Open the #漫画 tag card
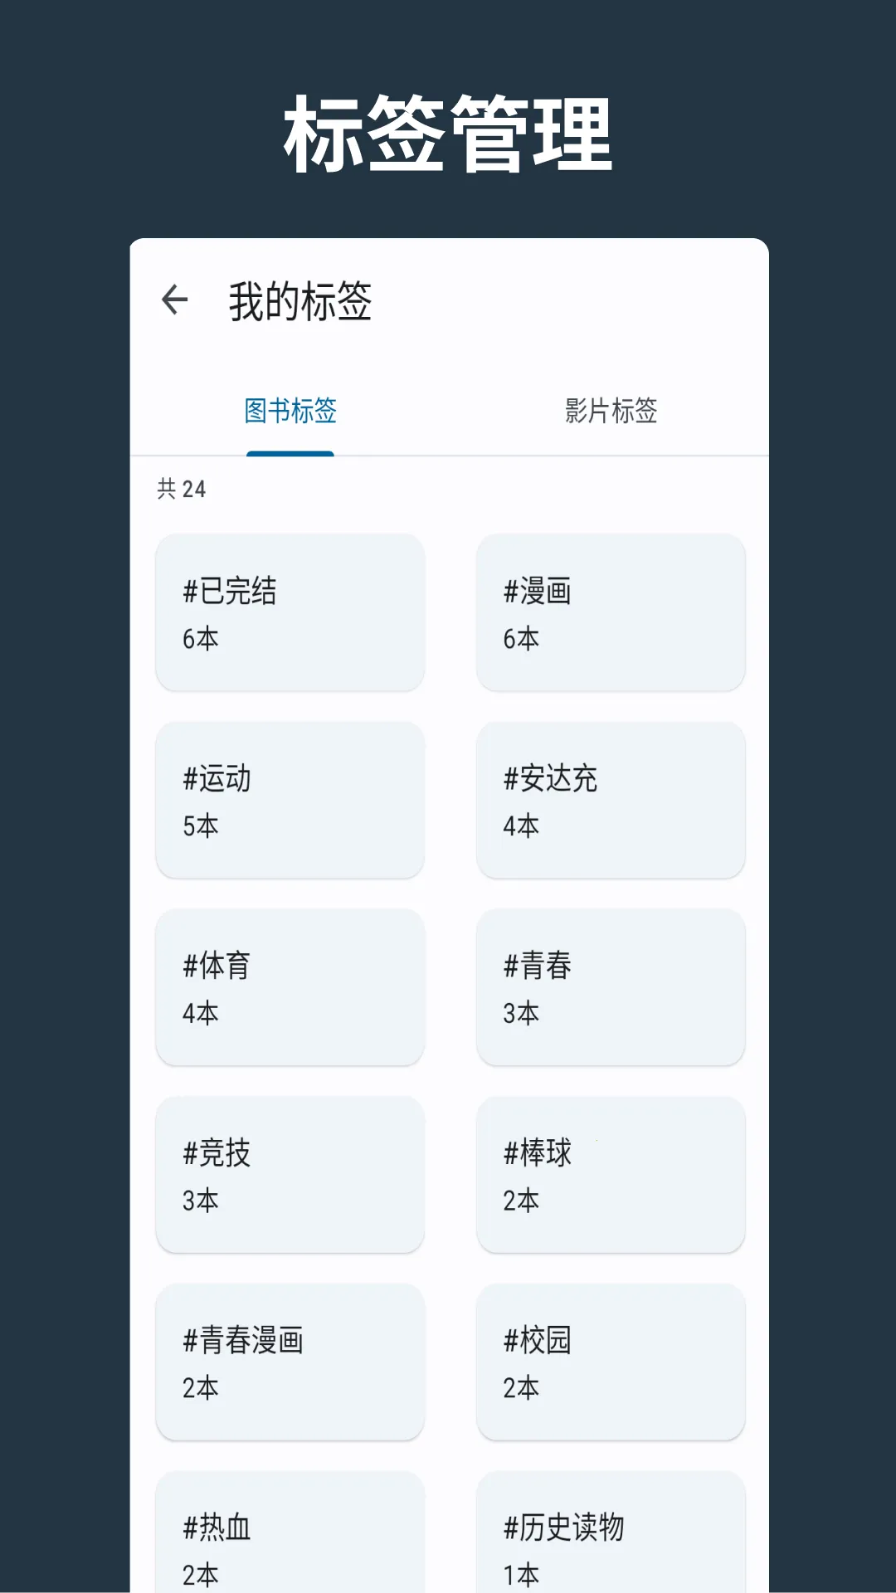Image resolution: width=896 pixels, height=1593 pixels. coord(610,612)
